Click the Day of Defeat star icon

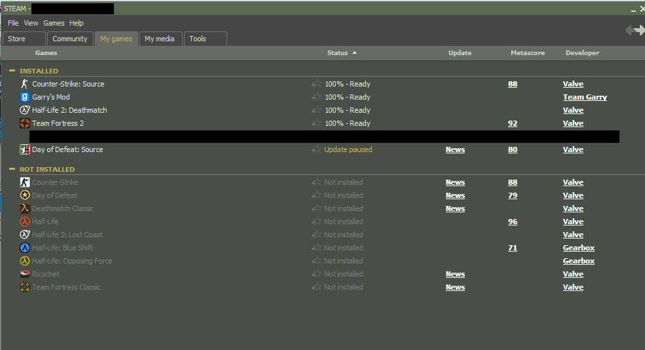point(25,195)
